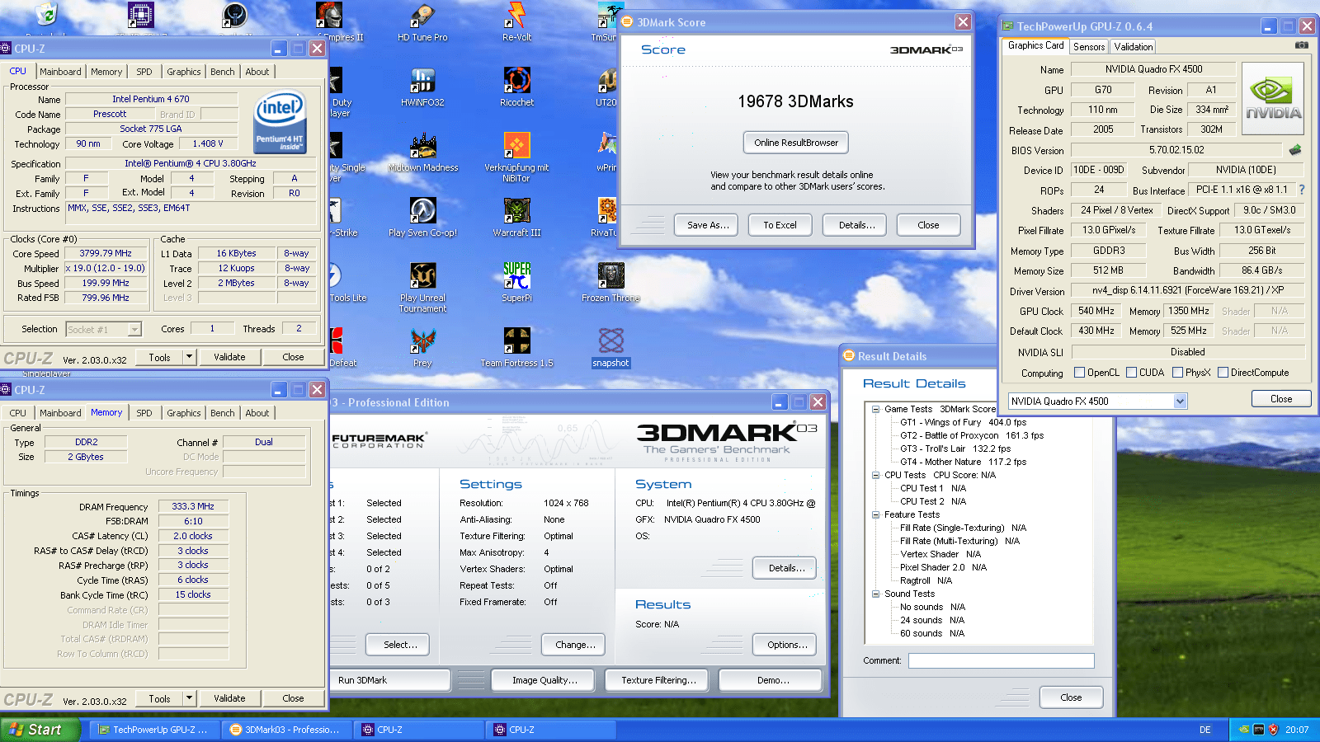Toggle the PhysX checkbox in GPU-Z
Screen dimensions: 1320x742
click(x=1177, y=373)
